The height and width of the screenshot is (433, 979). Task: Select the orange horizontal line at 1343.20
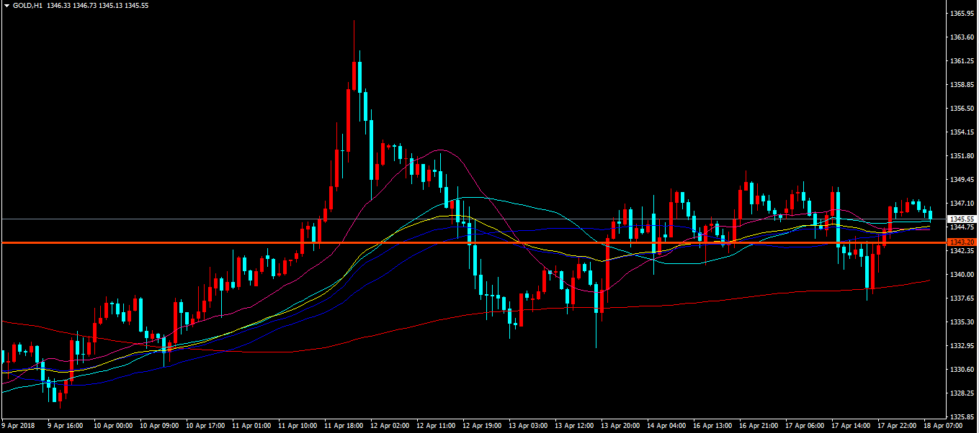coord(473,242)
